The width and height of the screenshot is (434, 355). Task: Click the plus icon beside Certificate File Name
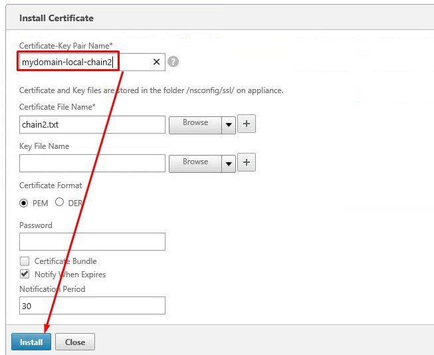click(x=247, y=124)
